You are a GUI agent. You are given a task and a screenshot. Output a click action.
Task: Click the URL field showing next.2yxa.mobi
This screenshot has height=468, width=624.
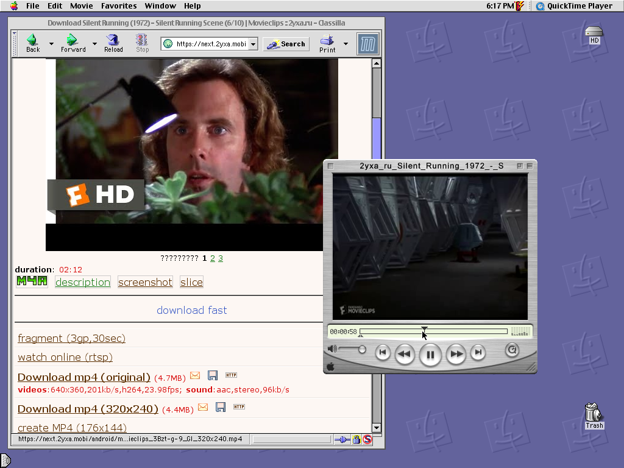pos(211,44)
